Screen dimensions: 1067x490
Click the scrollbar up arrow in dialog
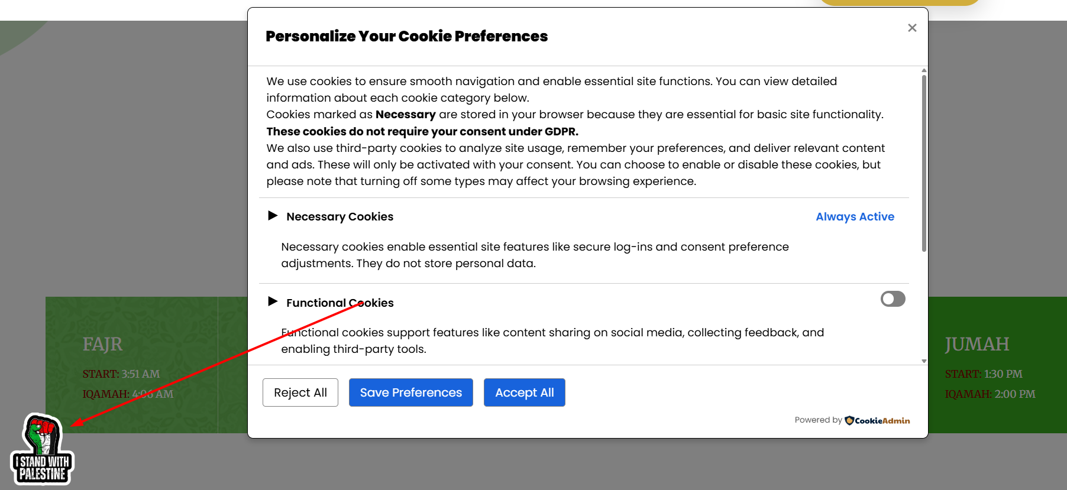point(924,70)
